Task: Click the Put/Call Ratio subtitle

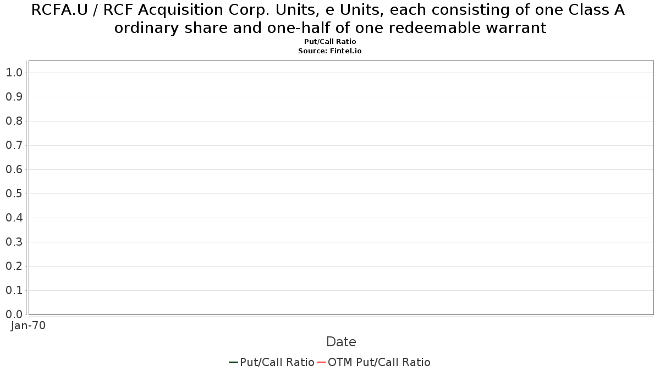Action: point(330,42)
